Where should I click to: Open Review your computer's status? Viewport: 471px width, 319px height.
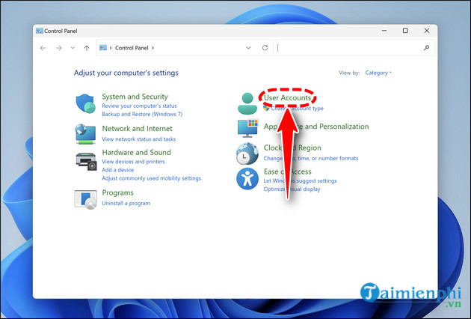[x=139, y=106]
